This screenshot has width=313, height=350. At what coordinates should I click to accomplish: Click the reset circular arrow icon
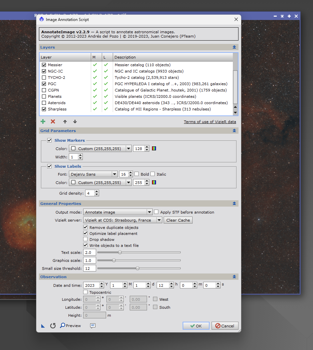click(x=53, y=326)
